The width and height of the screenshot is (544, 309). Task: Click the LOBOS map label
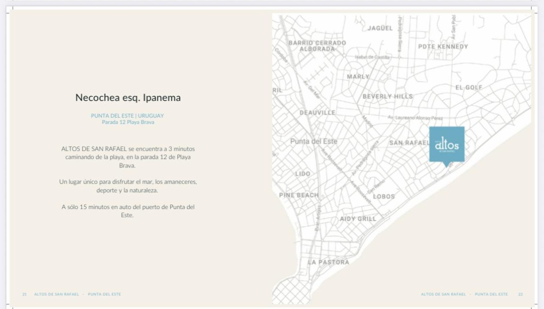click(384, 196)
